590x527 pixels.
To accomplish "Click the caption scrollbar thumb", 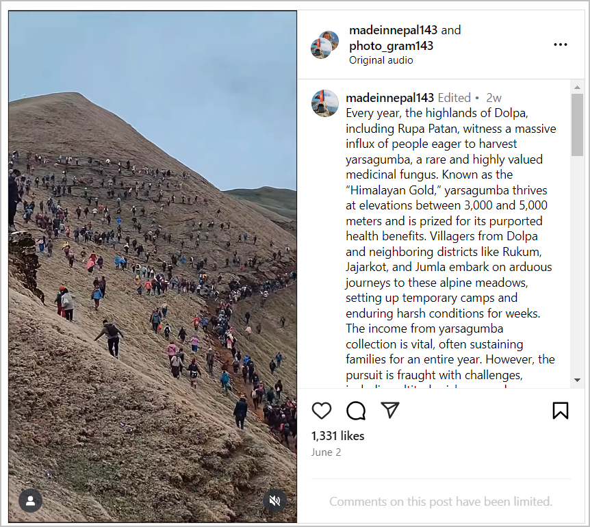I will click(x=577, y=125).
